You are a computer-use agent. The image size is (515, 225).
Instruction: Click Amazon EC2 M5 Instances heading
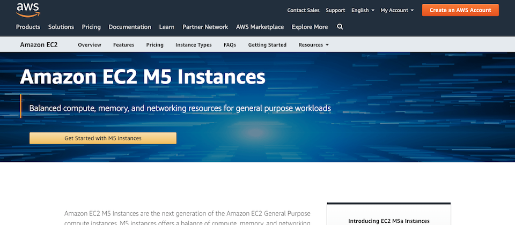pos(143,77)
